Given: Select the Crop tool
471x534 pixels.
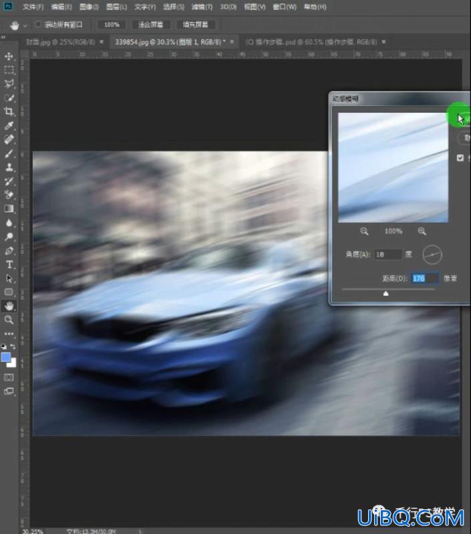Looking at the screenshot, I should 9,111.
